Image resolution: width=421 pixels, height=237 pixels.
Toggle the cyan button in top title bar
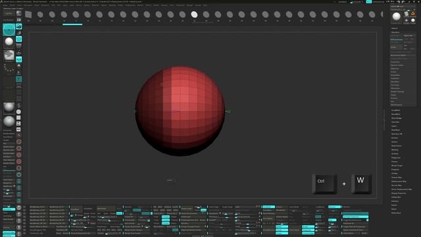369,1
